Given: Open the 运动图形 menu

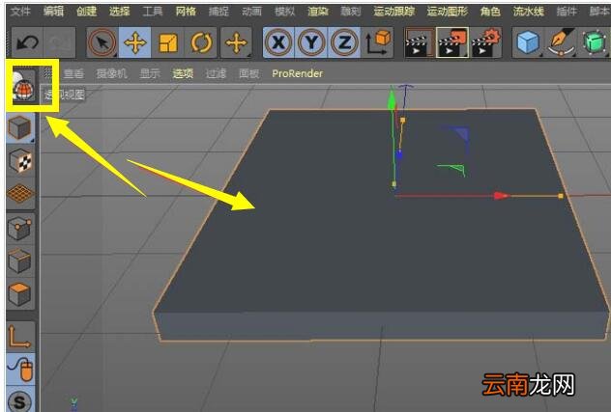Looking at the screenshot, I should [x=448, y=12].
